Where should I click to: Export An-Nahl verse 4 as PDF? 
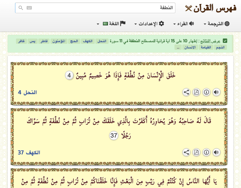(196, 92)
